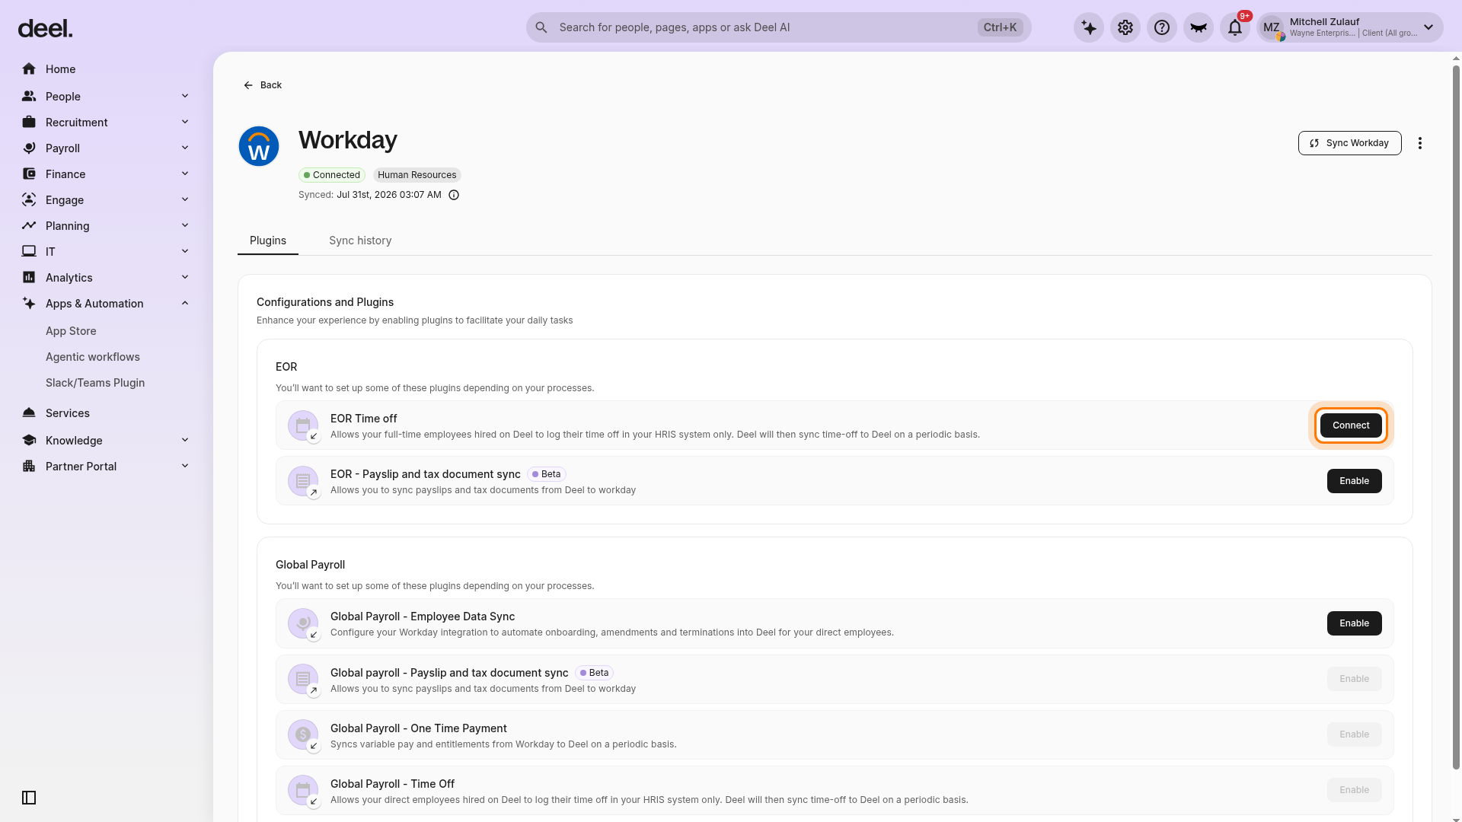Expand the Engage menu chevron
Viewport: 1462px width, 822px height.
(x=185, y=200)
